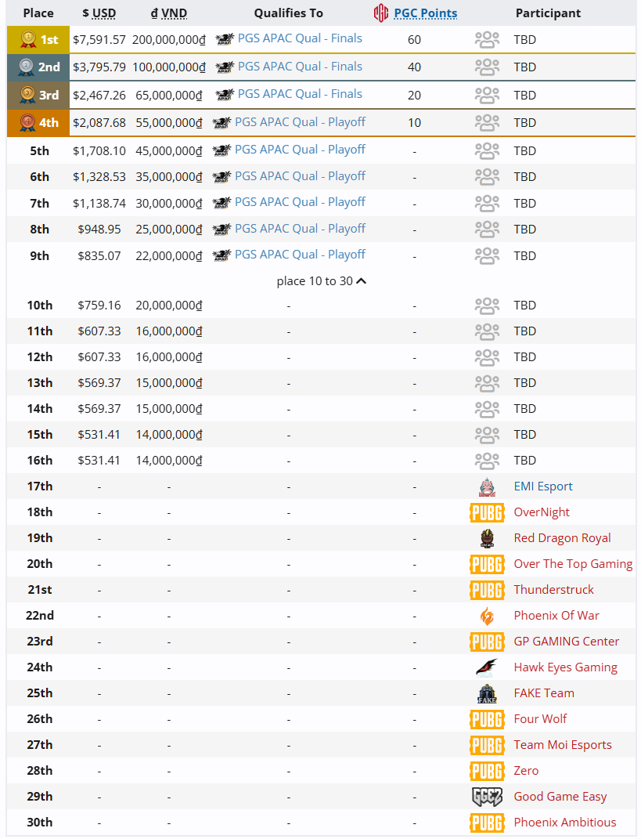
Task: Click the Phoenix Of War flame logo
Action: pos(487,616)
